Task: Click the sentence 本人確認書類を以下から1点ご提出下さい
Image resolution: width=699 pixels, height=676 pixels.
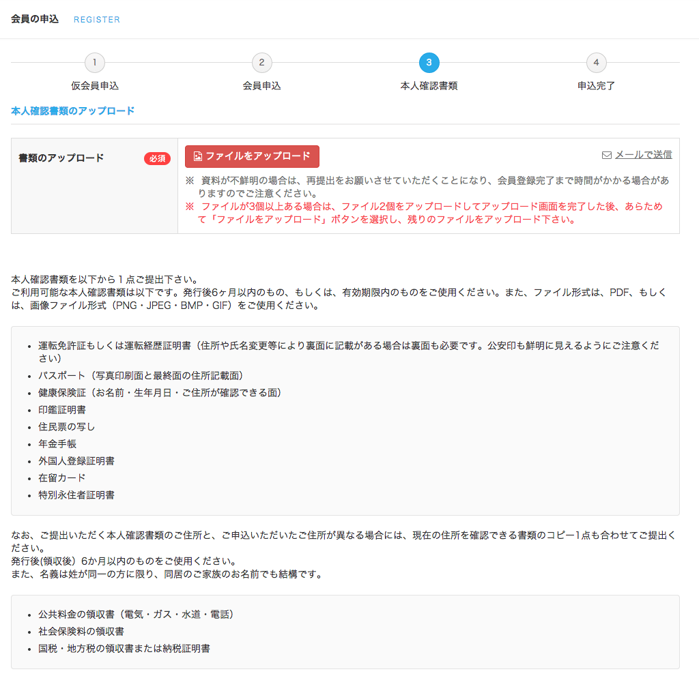Action: [104, 280]
